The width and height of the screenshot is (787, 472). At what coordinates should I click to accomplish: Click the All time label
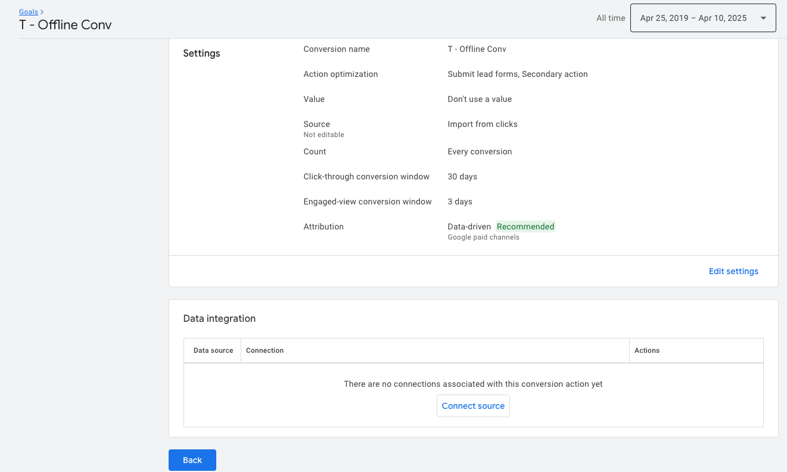(611, 18)
